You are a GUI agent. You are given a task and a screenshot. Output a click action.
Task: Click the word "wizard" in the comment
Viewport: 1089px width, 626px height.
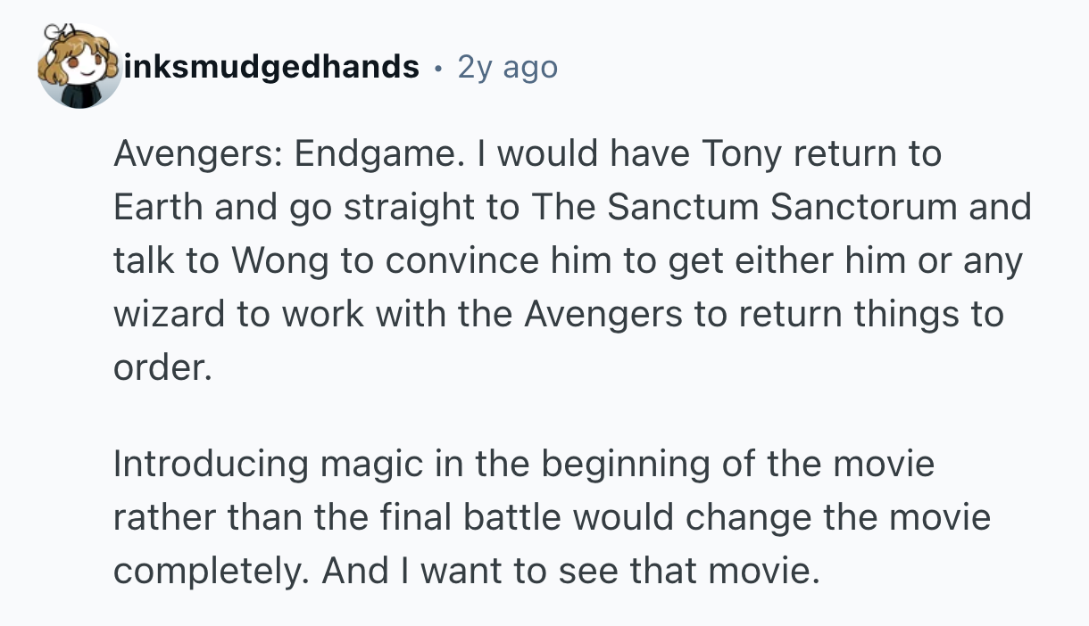175,315
